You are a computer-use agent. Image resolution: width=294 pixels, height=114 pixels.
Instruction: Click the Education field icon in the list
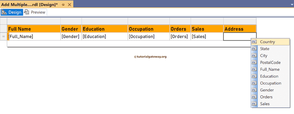pos(254,76)
